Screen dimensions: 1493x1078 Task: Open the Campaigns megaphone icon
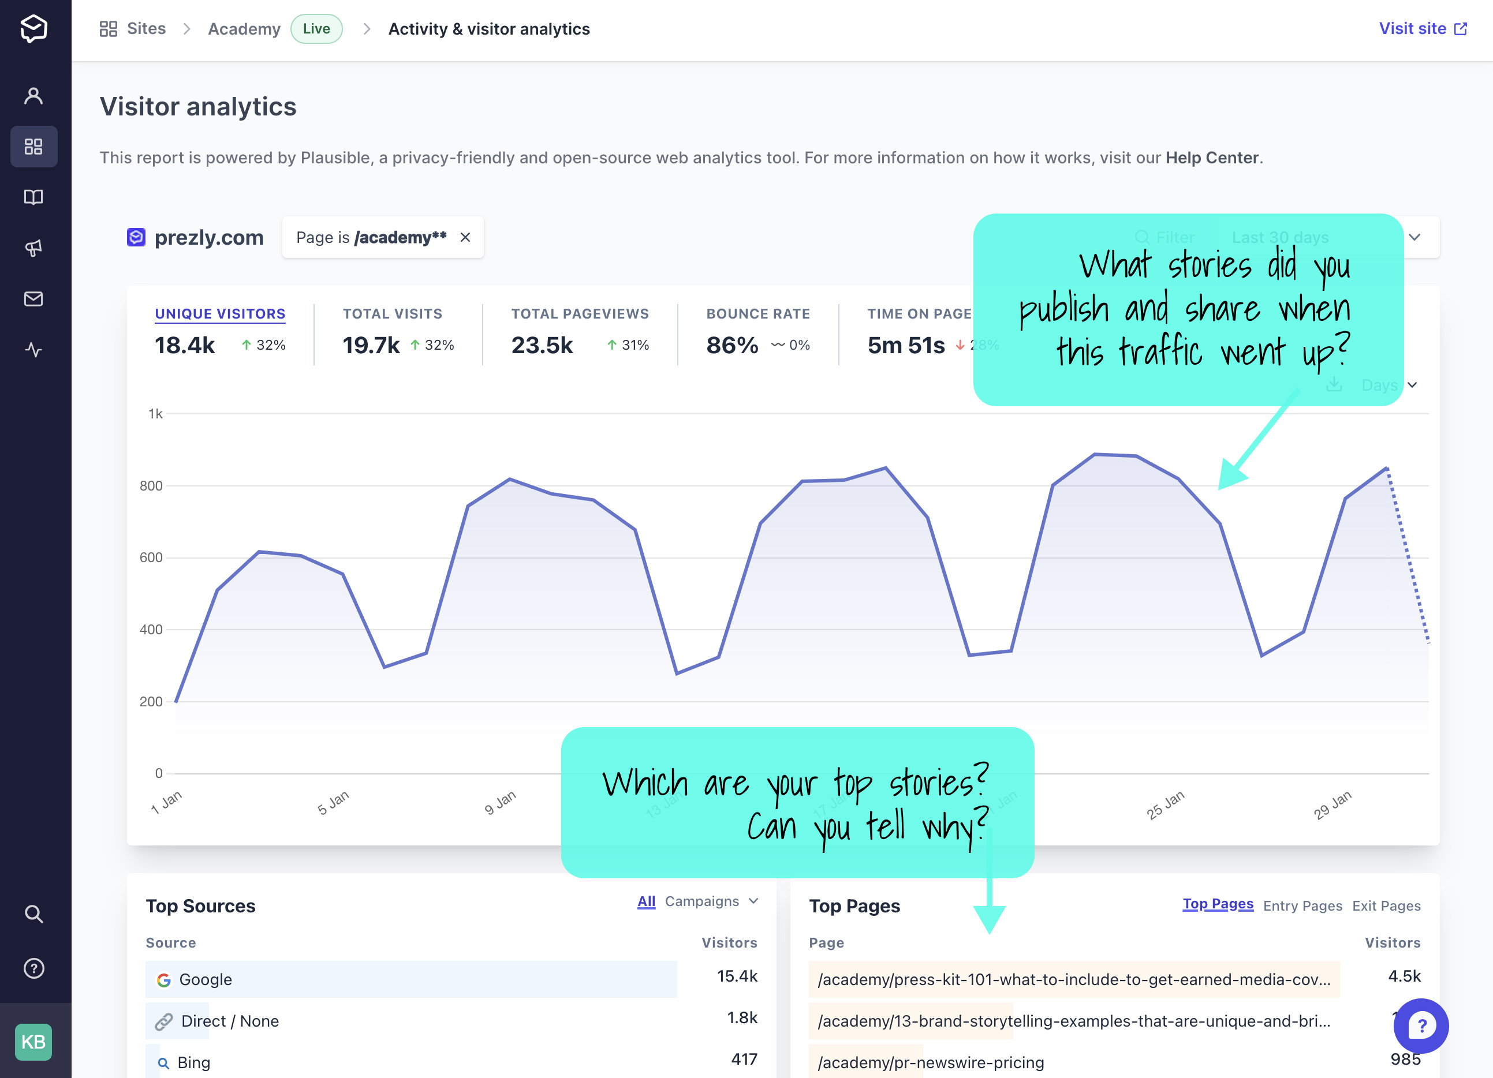coord(33,248)
